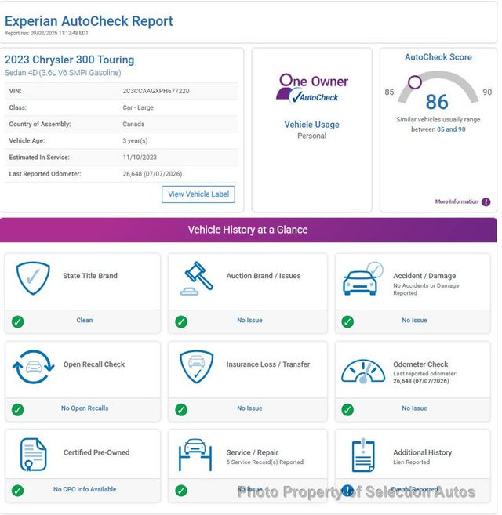Image resolution: width=502 pixels, height=515 pixels.
Task: Click the Clean title status link
Action: pos(85,320)
